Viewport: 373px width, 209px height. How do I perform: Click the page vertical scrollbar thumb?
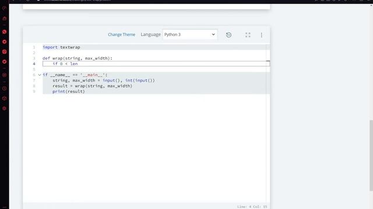[371, 156]
